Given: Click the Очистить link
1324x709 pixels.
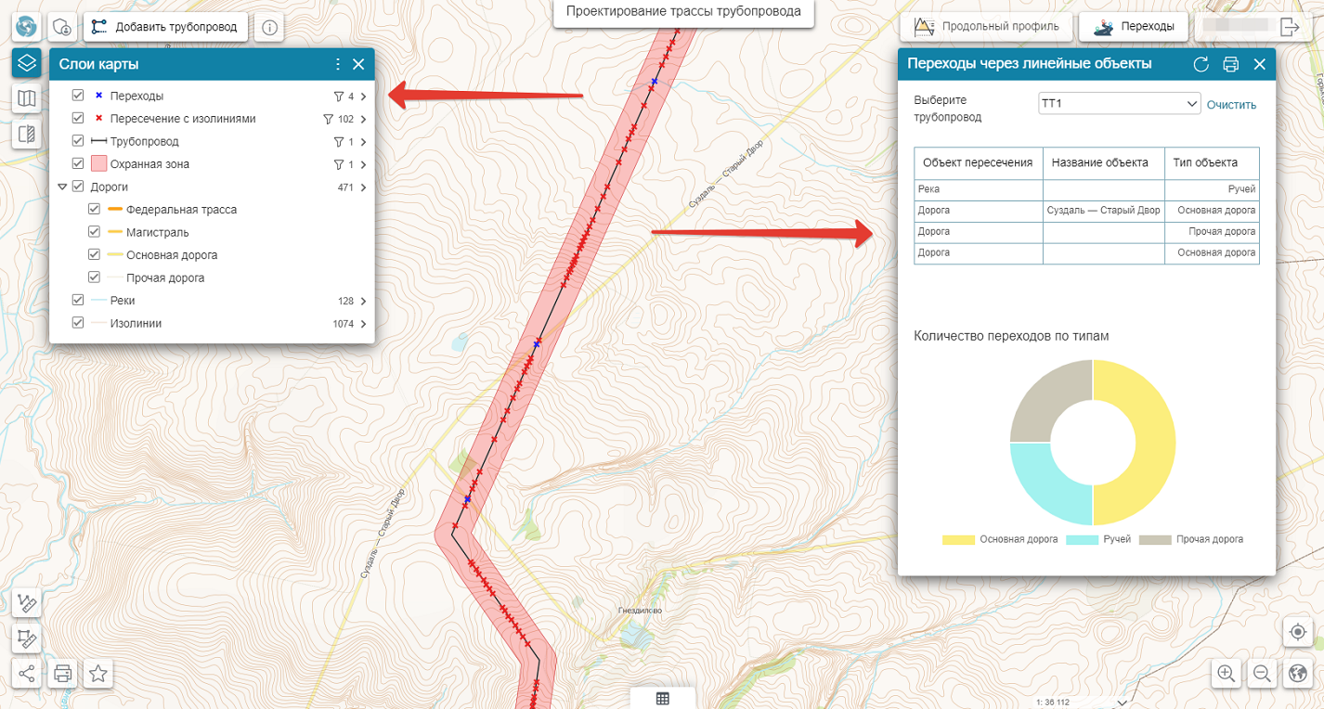Looking at the screenshot, I should tap(1231, 105).
